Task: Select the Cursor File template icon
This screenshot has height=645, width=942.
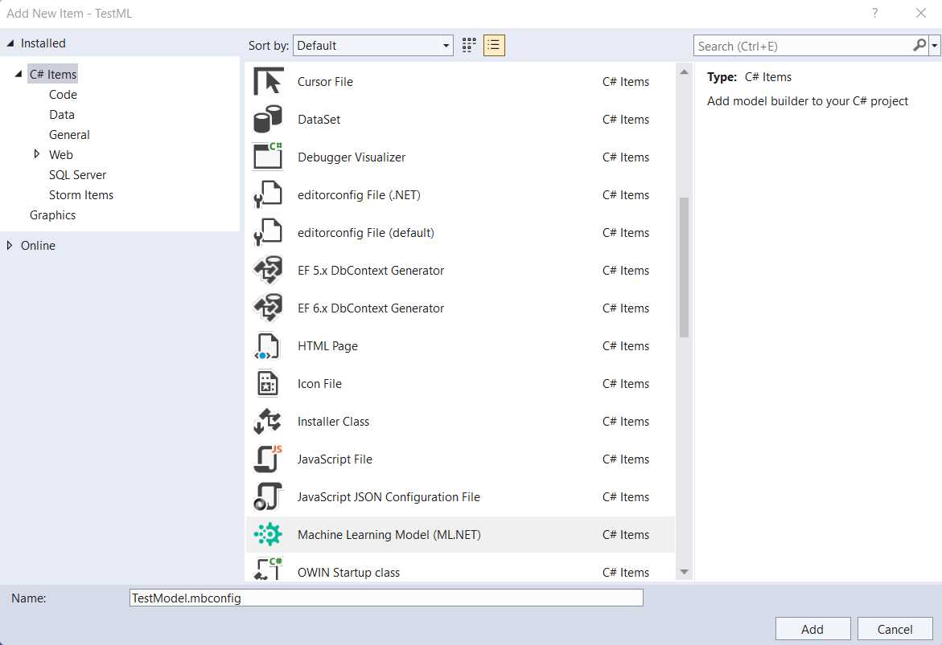Action: tap(268, 82)
